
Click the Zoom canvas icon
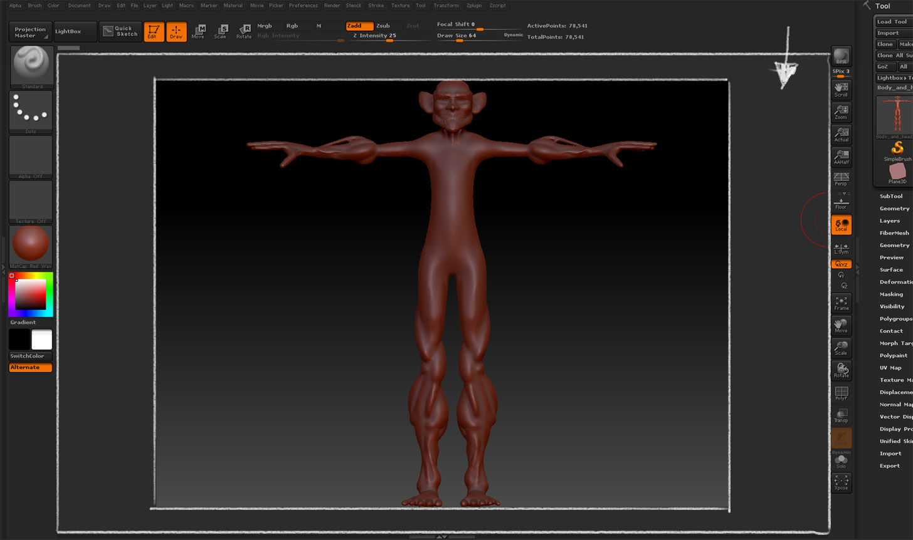tap(841, 112)
